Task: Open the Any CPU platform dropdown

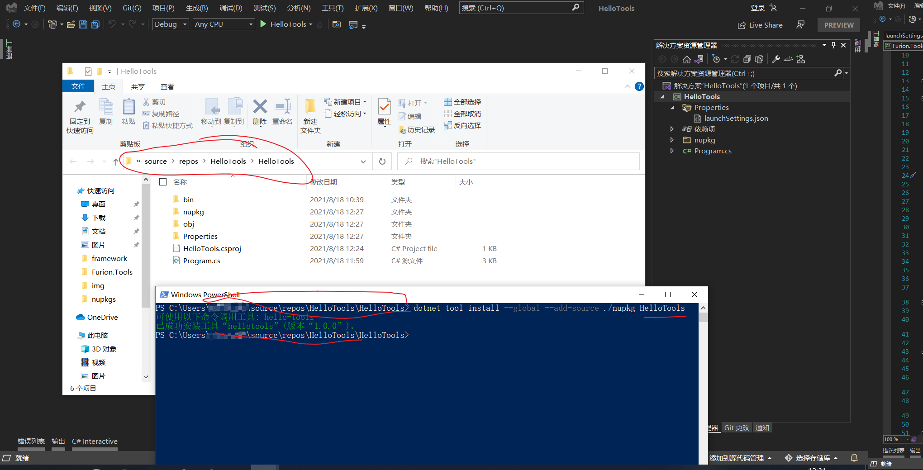Action: [224, 24]
